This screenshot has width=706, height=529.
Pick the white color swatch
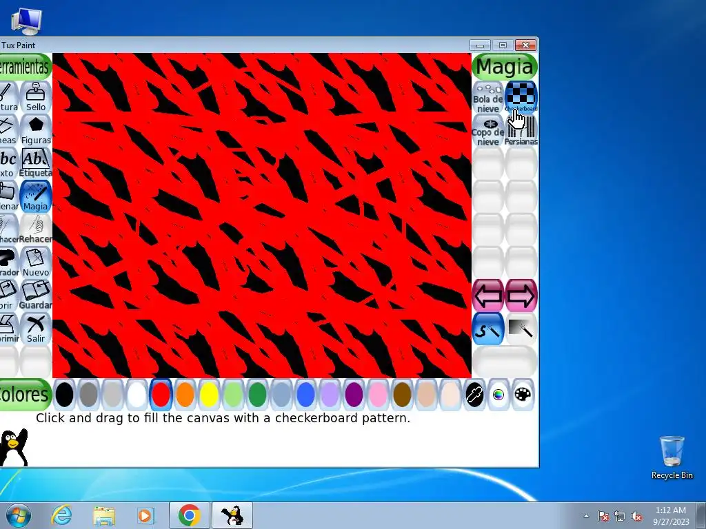click(137, 395)
